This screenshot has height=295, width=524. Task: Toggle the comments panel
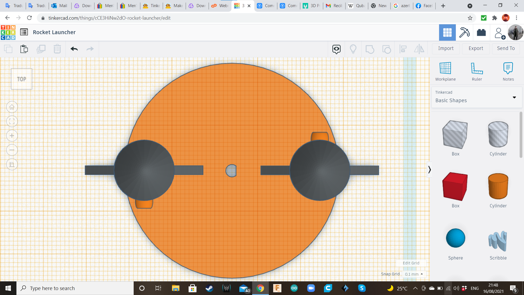336,49
